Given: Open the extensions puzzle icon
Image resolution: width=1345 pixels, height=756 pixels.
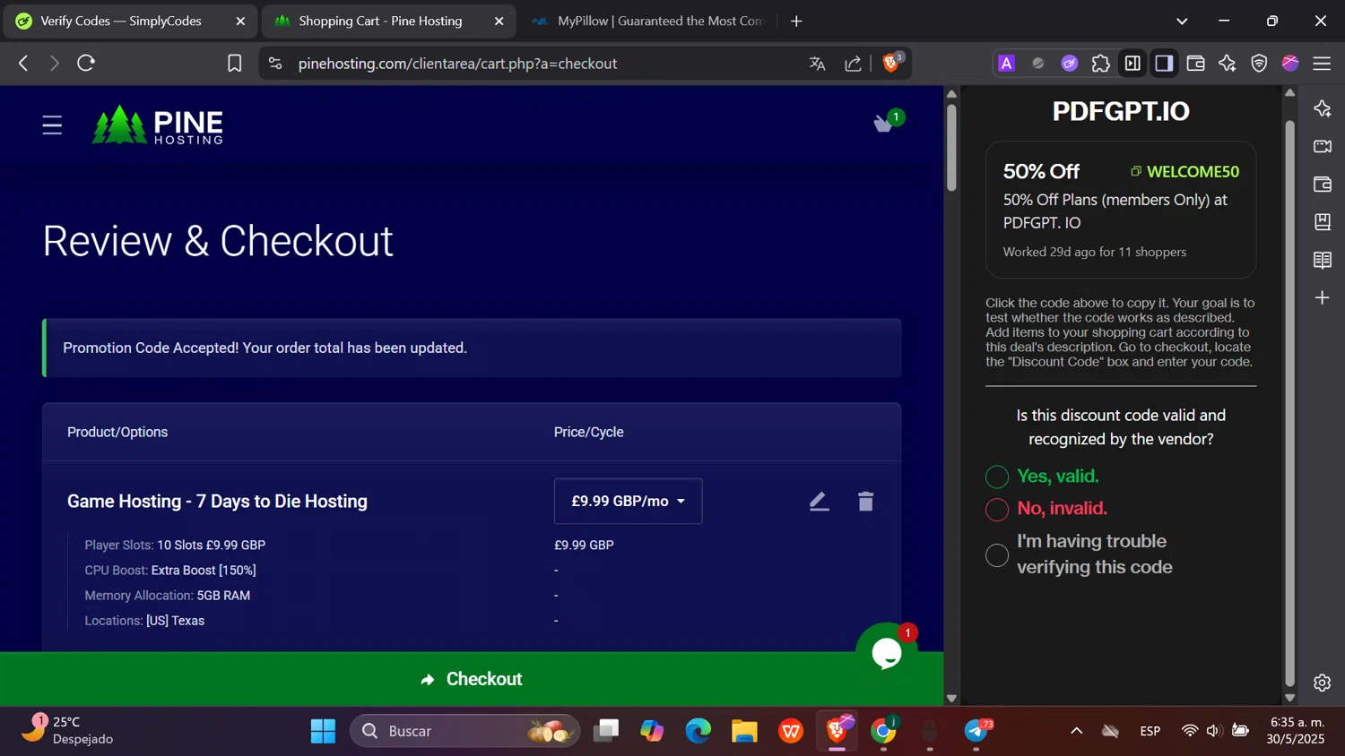Looking at the screenshot, I should [1101, 63].
